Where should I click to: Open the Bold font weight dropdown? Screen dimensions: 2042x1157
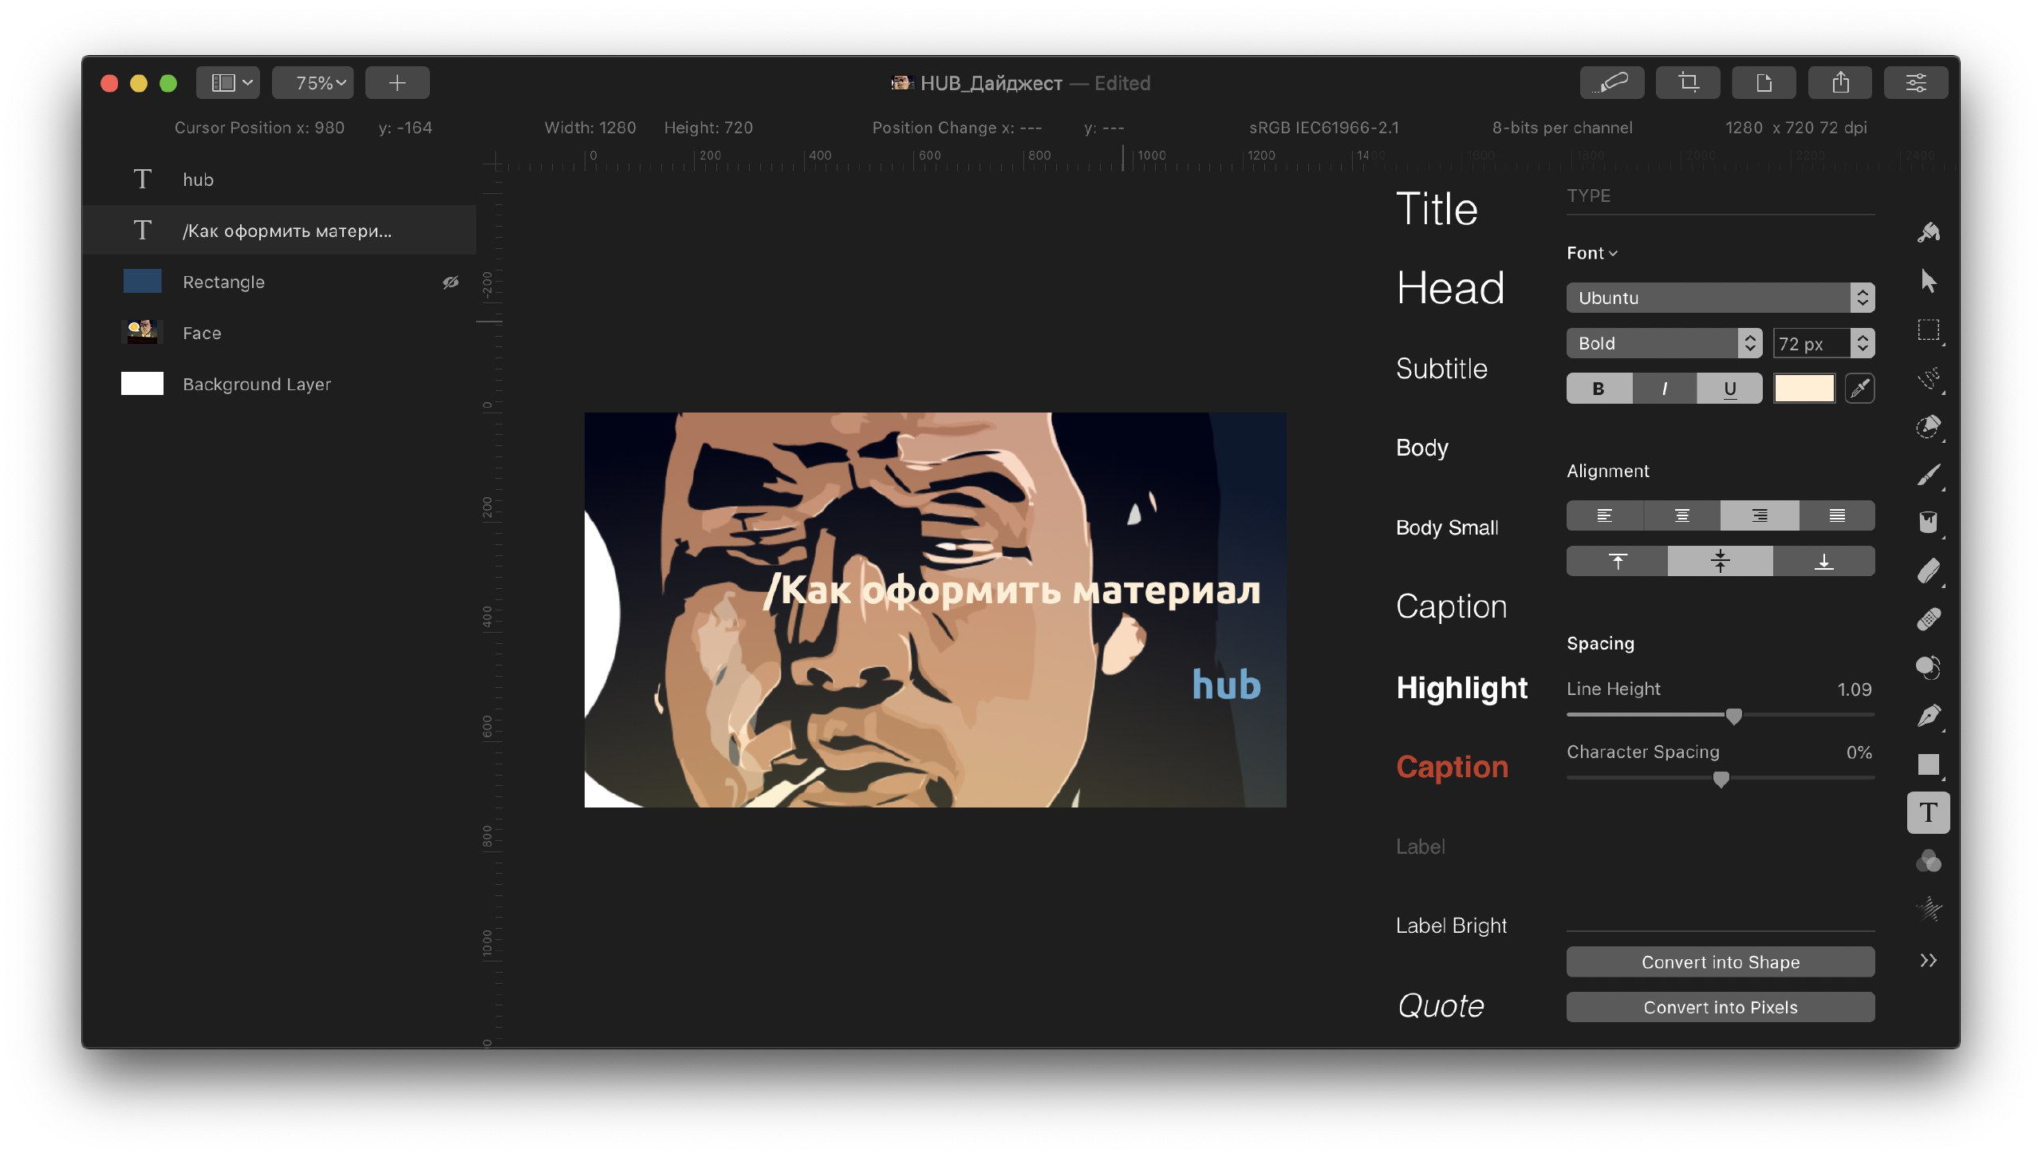click(1664, 343)
